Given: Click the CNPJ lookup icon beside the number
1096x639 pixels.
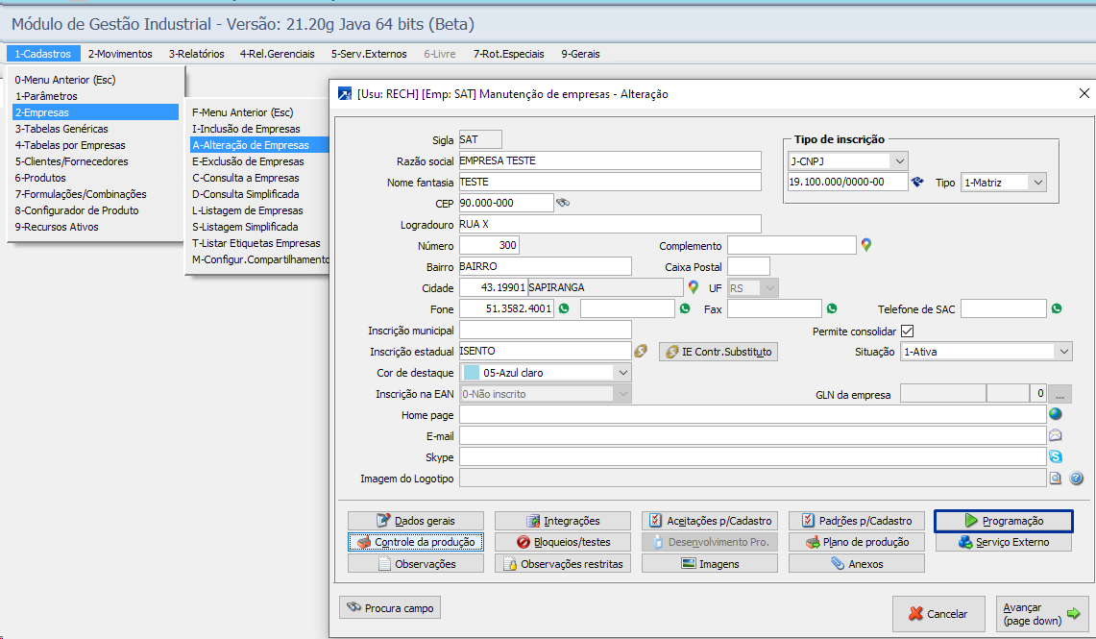Looking at the screenshot, I should coord(917,182).
